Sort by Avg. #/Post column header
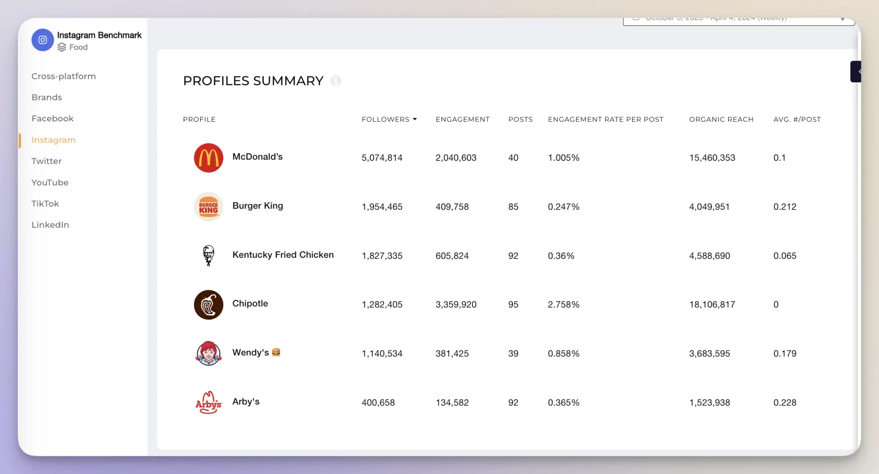Image resolution: width=879 pixels, height=474 pixels. 797,119
